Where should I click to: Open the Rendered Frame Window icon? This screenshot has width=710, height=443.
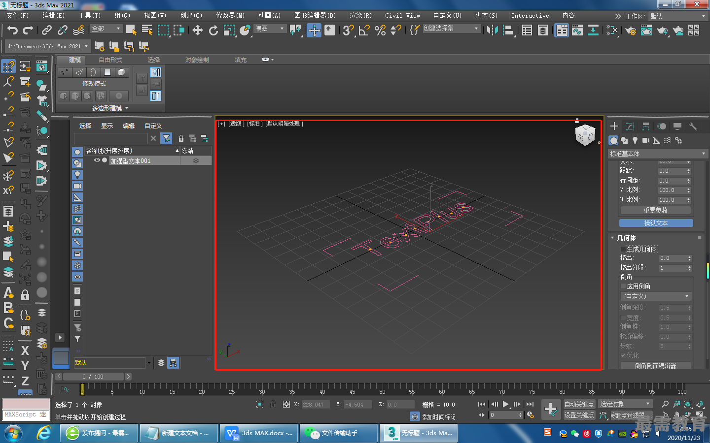(646, 30)
